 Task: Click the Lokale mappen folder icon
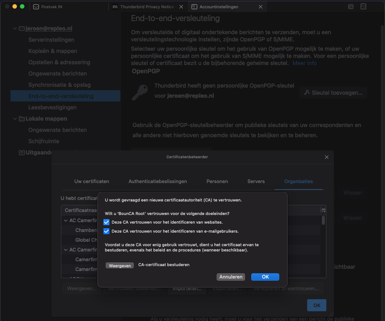pos(21,119)
